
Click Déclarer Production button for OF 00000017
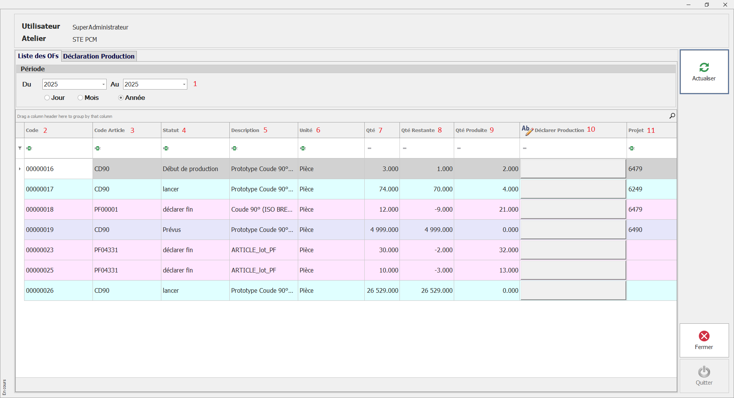pyautogui.click(x=573, y=189)
